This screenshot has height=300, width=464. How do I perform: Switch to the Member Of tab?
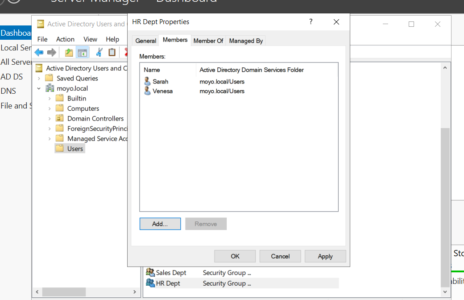pos(208,41)
